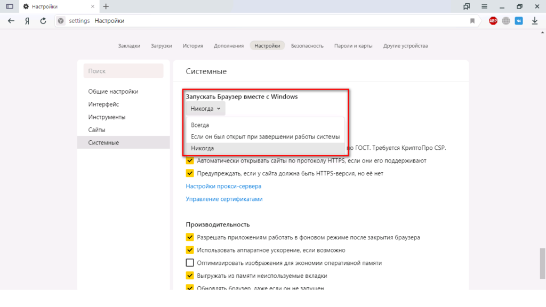Toggle HTTPS-version warning checkbox
This screenshot has height=307, width=546.
tap(190, 173)
